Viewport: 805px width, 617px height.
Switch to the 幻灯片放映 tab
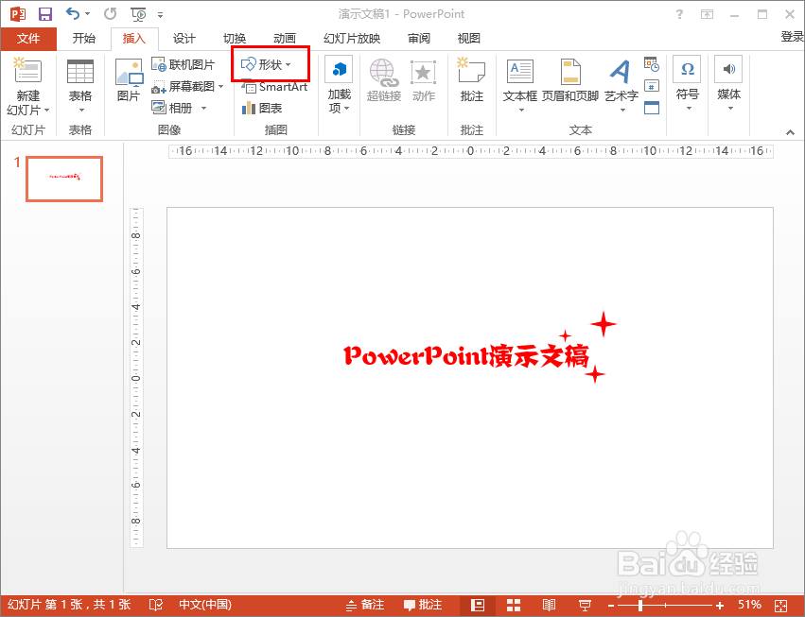(x=352, y=39)
